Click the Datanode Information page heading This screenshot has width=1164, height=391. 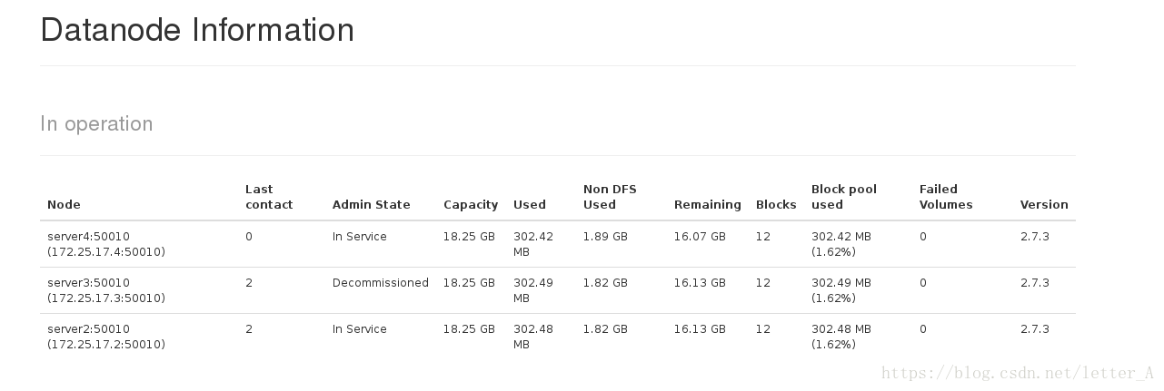[x=197, y=30]
